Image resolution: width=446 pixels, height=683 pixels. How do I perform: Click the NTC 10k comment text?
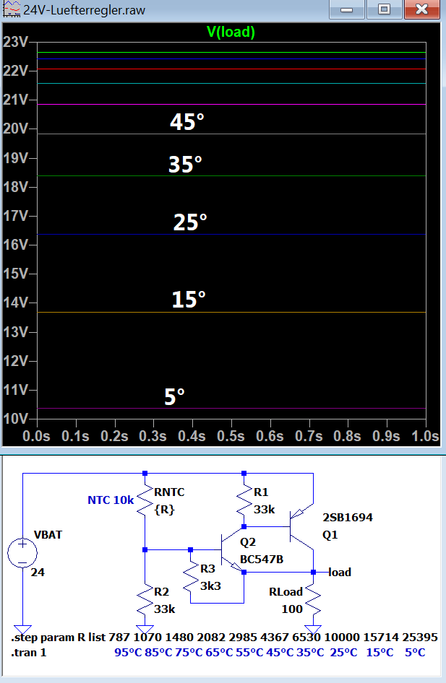pyautogui.click(x=111, y=500)
